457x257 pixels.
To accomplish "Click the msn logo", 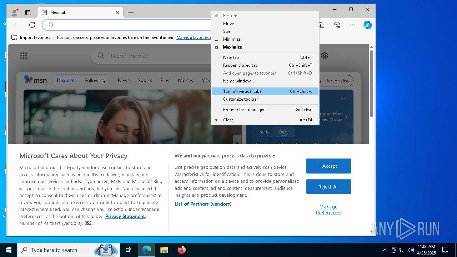I will pos(35,80).
